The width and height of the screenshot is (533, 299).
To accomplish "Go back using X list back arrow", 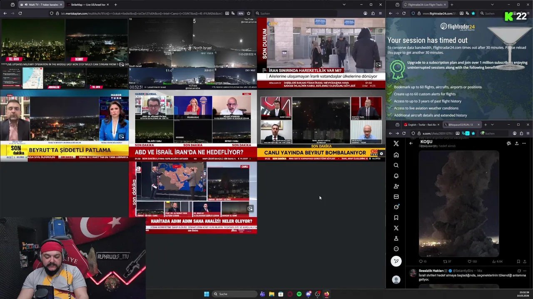I will pyautogui.click(x=411, y=143).
